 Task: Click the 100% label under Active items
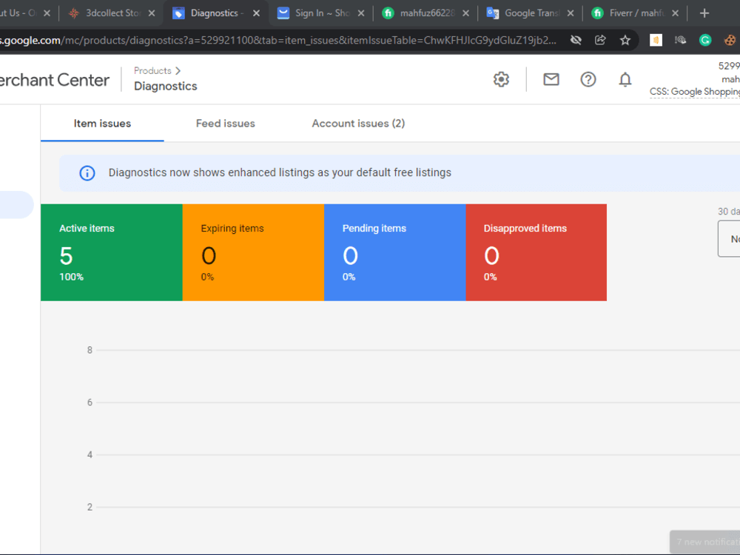[x=71, y=277]
